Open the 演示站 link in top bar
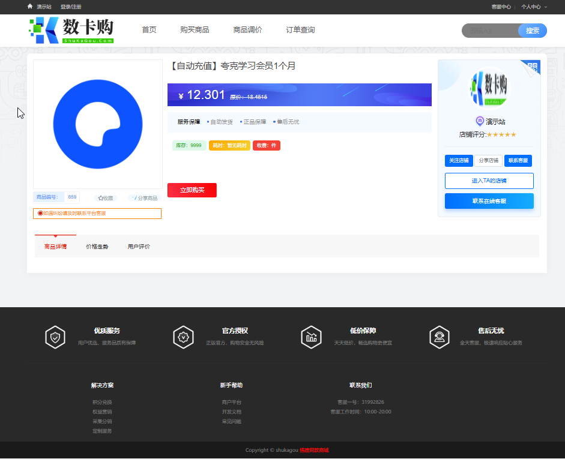565x459 pixels. [44, 7]
